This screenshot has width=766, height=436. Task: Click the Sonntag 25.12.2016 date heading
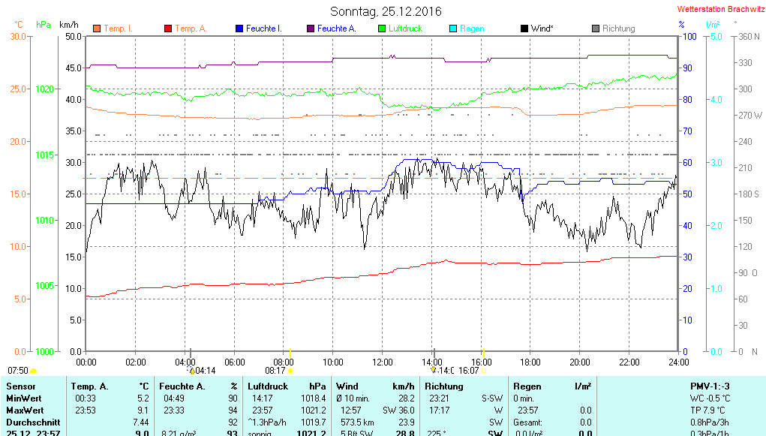pos(386,11)
